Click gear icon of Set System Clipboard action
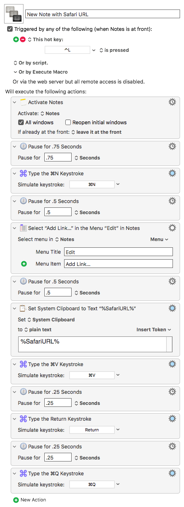The image size is (184, 507). click(172, 308)
